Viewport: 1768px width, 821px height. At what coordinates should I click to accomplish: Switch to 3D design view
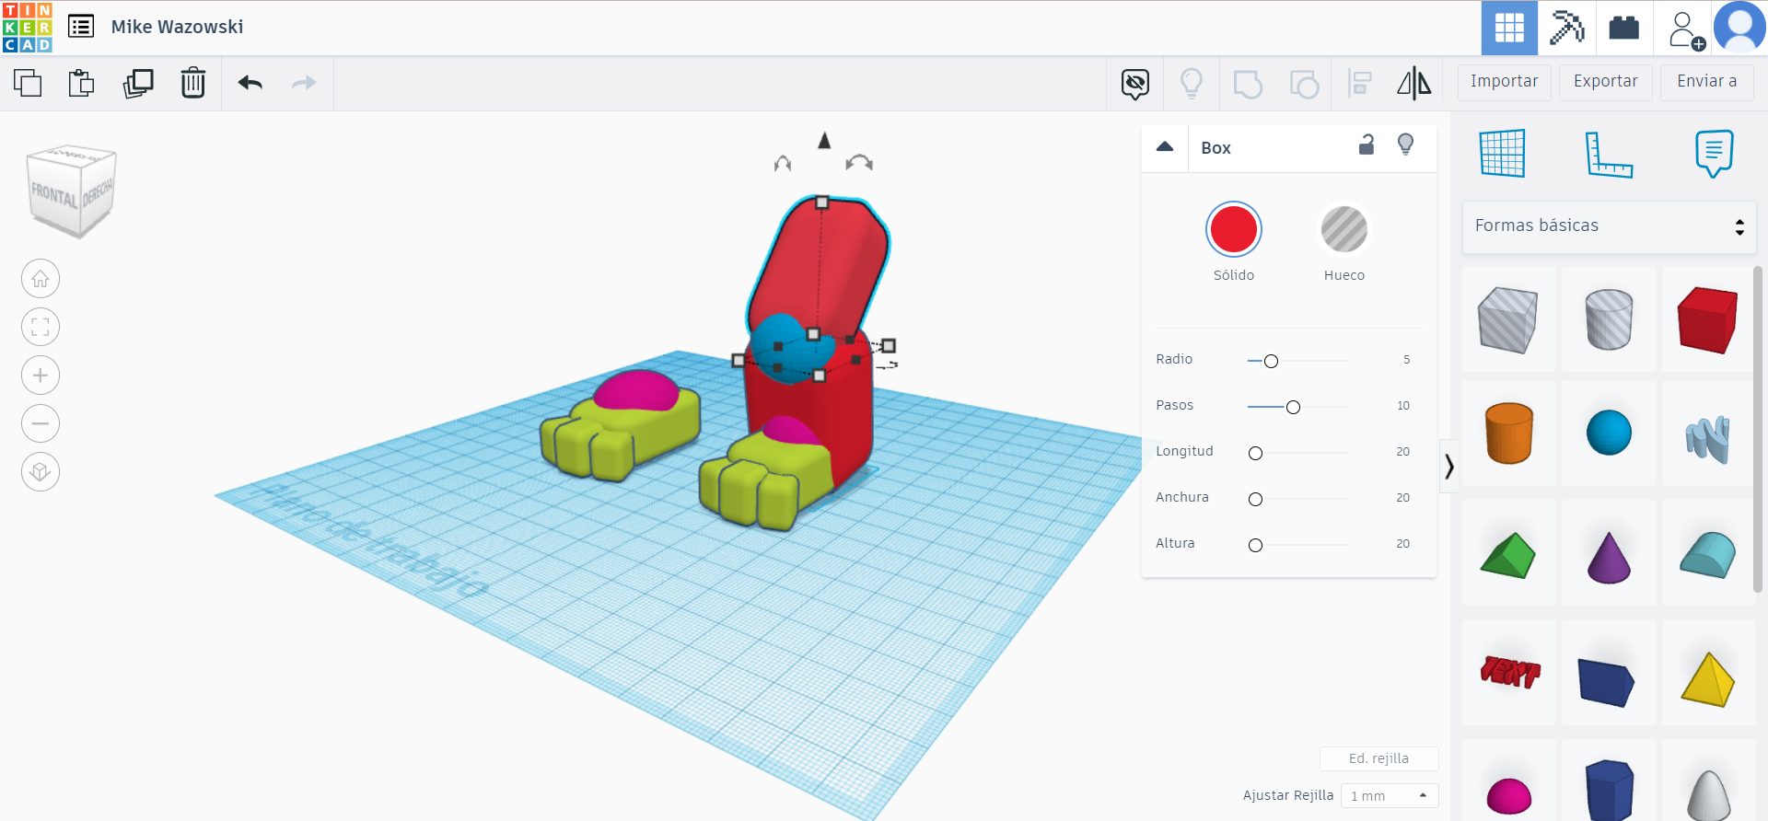point(1509,28)
